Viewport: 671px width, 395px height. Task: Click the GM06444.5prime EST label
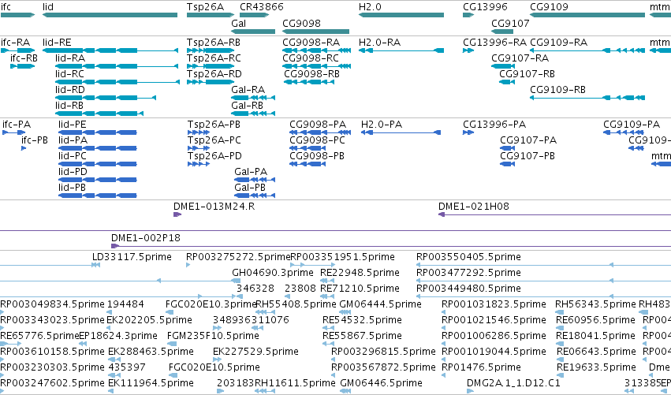[x=380, y=304]
